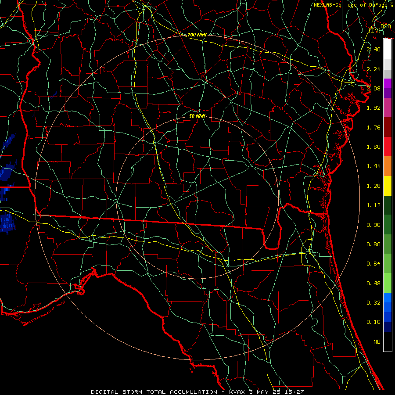Click the 1.92 legend value
The width and height of the screenshot is (395, 395).
pos(373,108)
